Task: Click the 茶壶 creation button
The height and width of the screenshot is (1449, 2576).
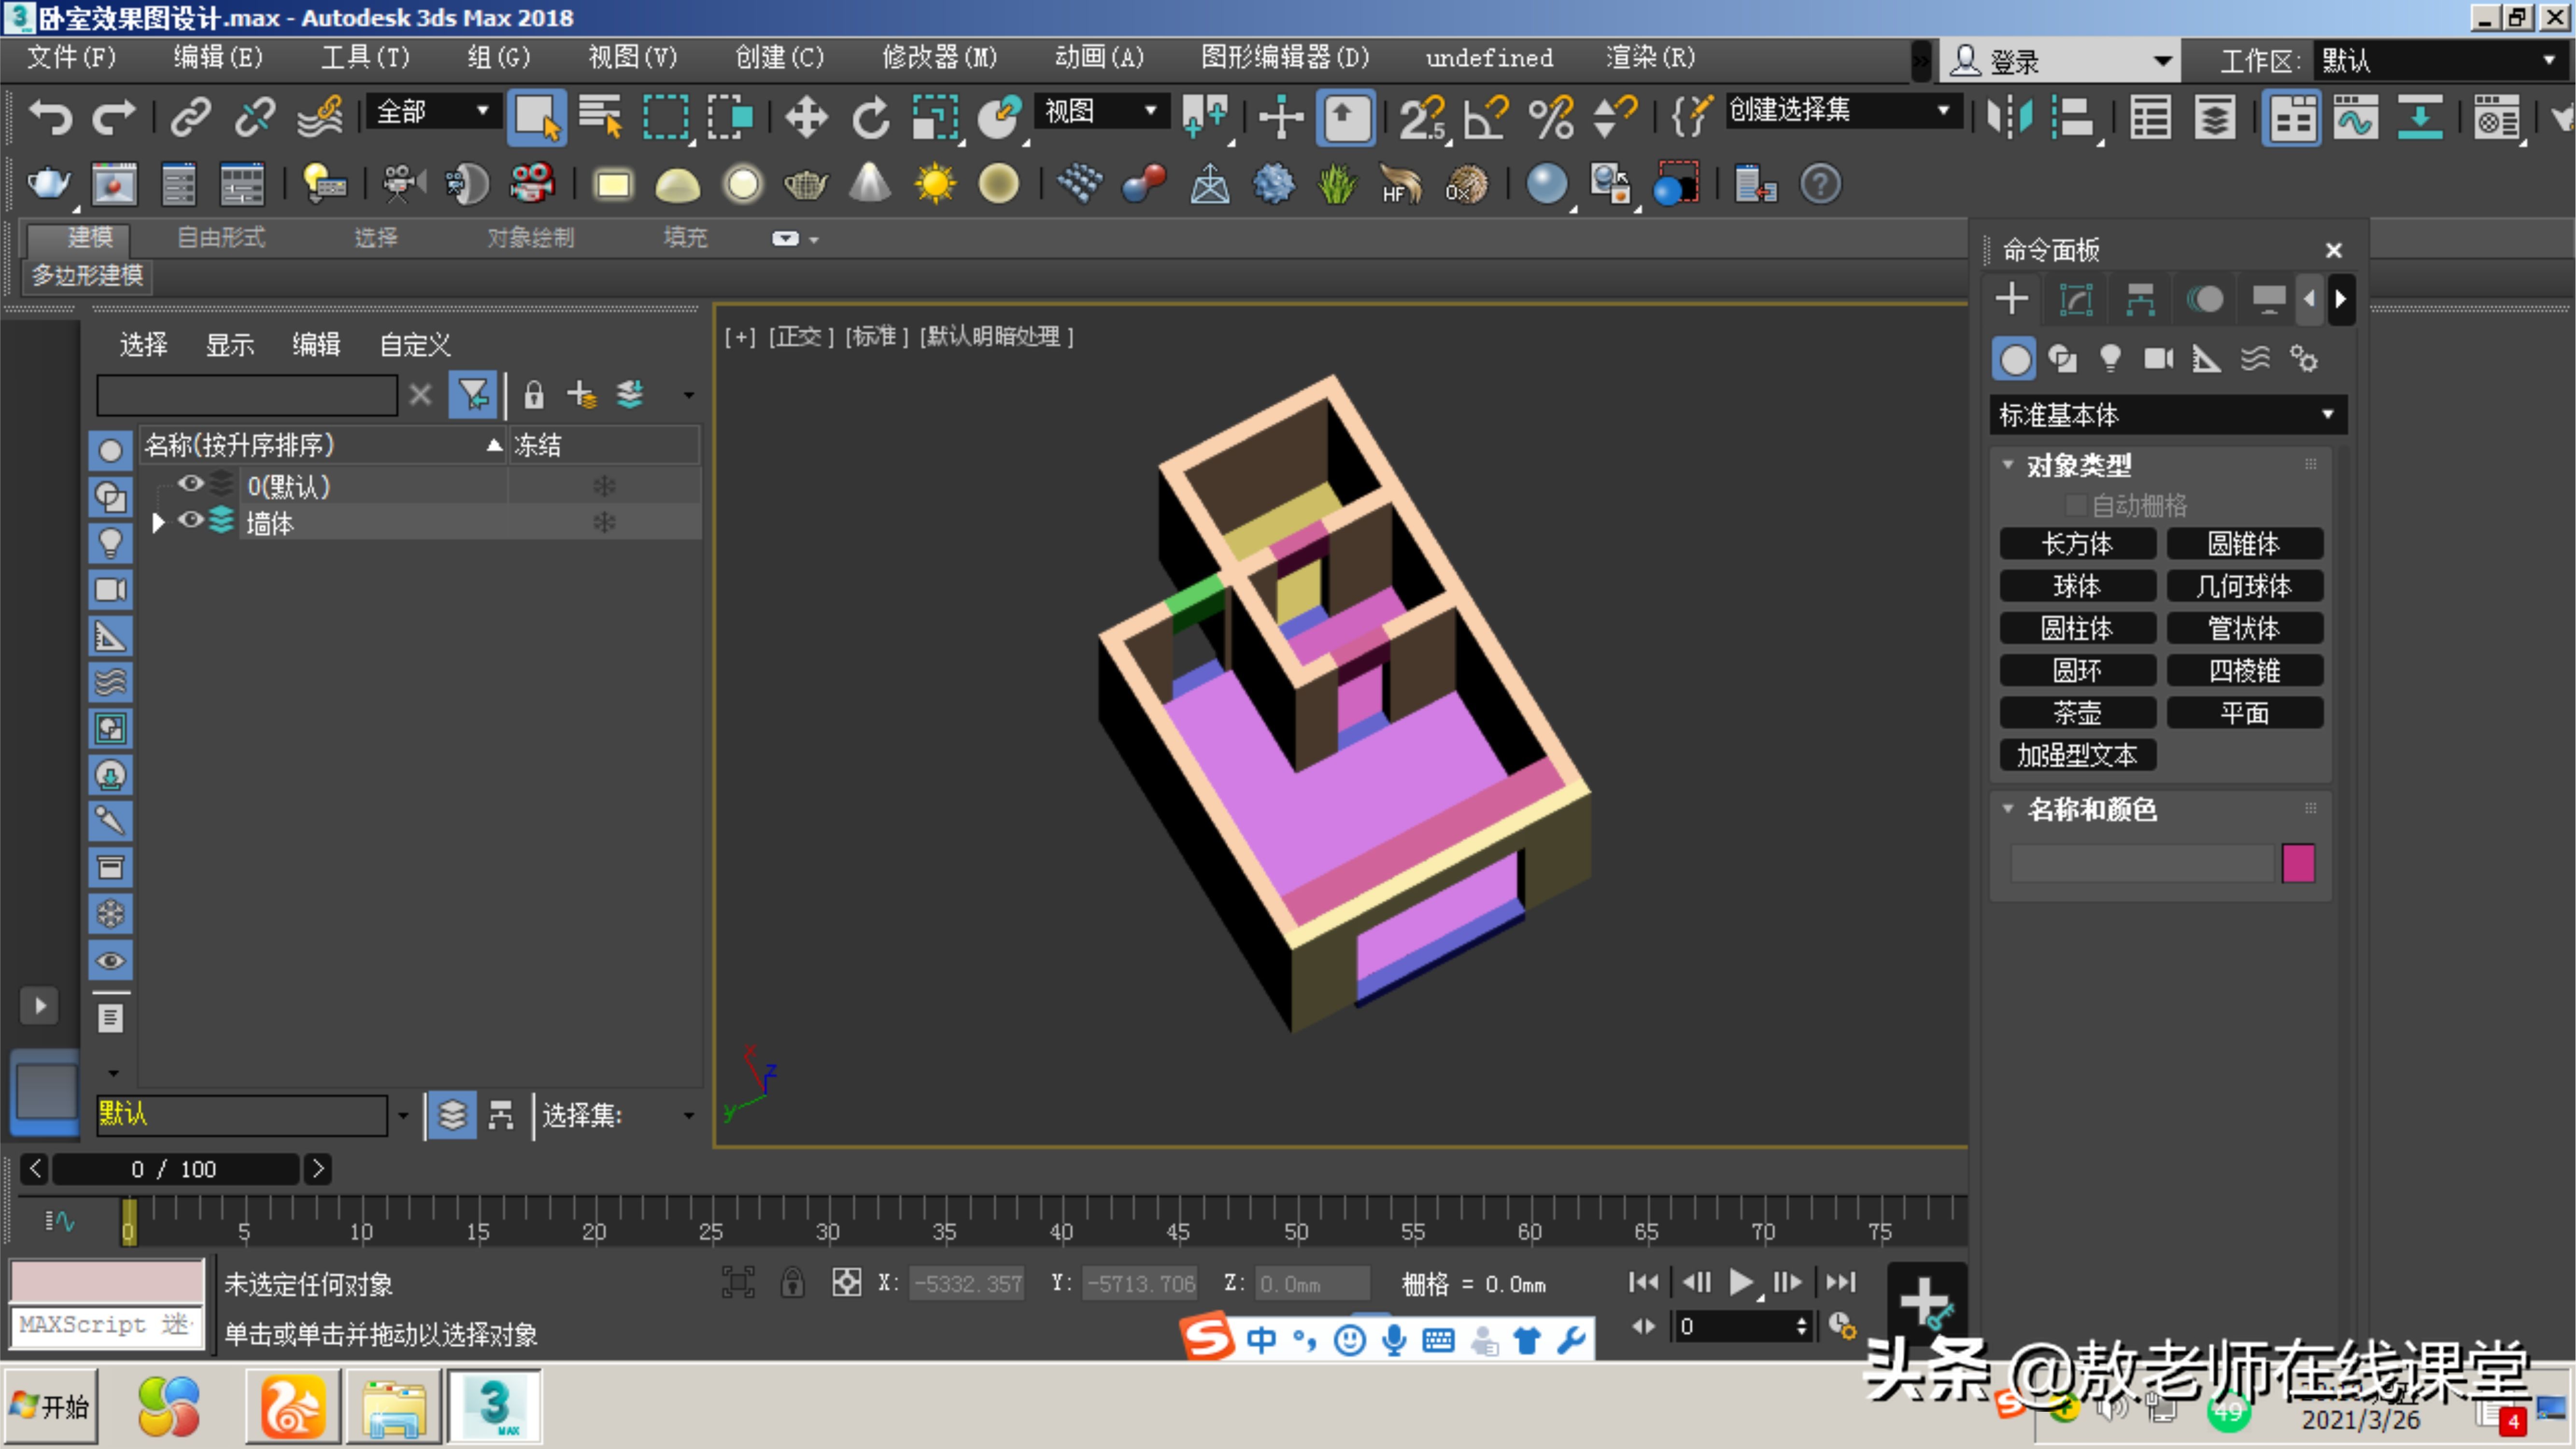Action: pos(2077,712)
